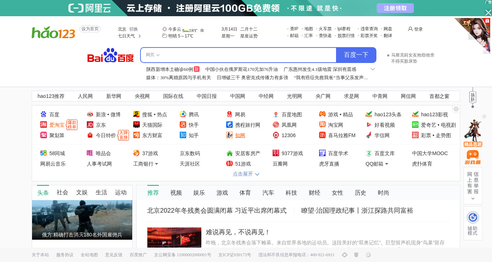Image resolution: width=492 pixels, height=262 pixels.
Task: Expand the 七日天气 forecast arrow
Action: (140, 36)
